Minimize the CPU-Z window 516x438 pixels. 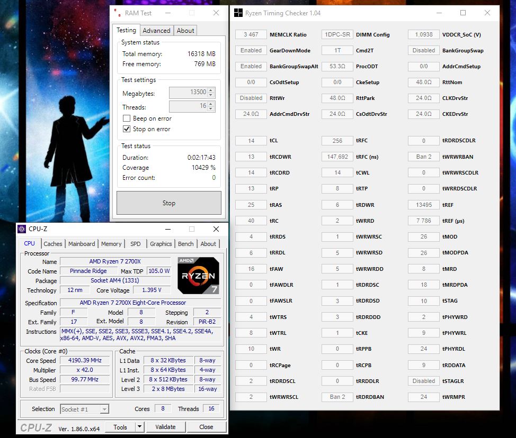[168, 229]
